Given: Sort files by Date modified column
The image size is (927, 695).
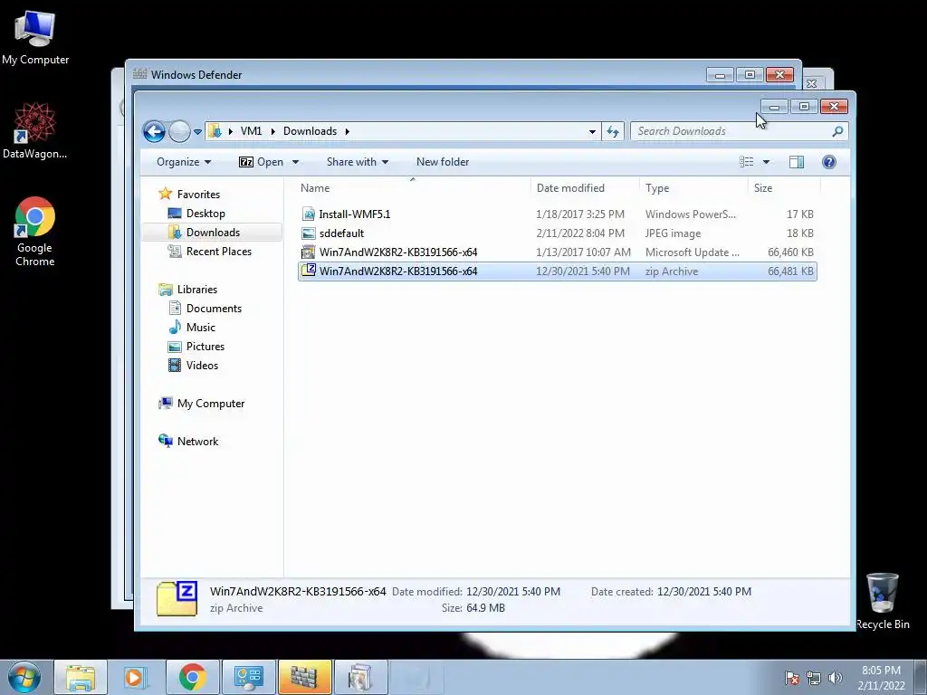Looking at the screenshot, I should click(x=585, y=188).
